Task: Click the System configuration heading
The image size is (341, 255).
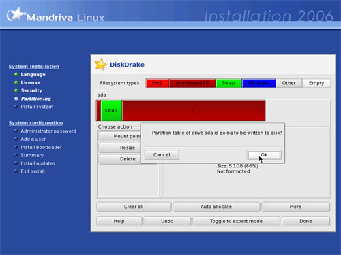Action: point(35,123)
